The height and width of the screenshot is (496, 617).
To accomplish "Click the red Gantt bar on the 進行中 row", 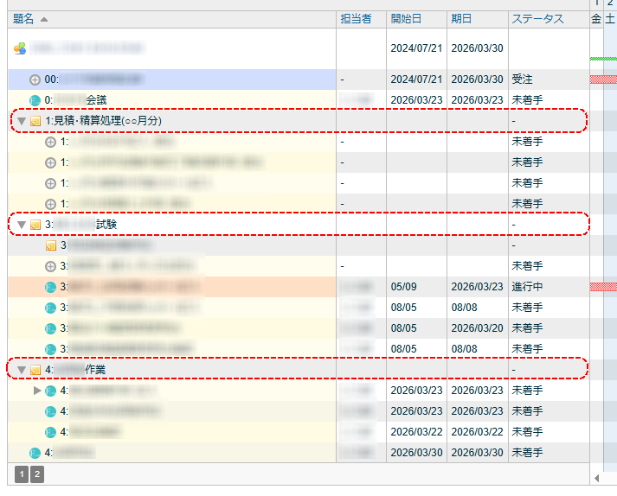I will coord(603,287).
